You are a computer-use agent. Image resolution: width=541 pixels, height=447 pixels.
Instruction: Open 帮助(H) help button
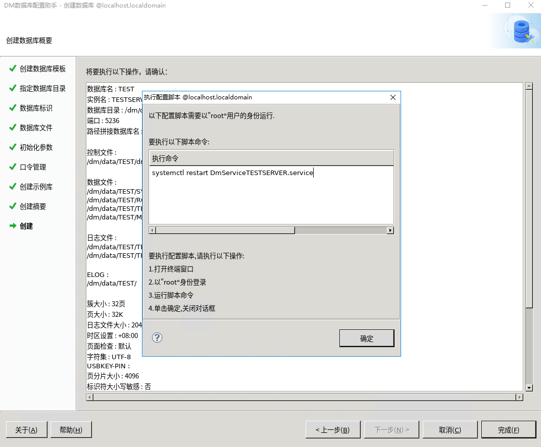[x=71, y=430]
